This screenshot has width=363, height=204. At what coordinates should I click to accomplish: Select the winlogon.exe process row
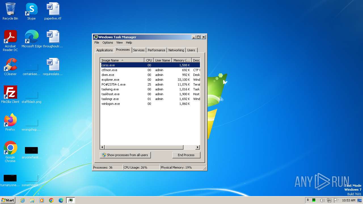(150, 104)
